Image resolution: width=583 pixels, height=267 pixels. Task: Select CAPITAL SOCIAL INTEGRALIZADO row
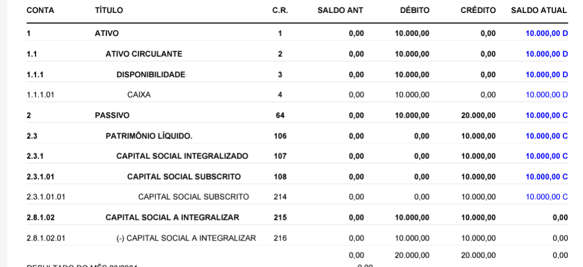pyautogui.click(x=298, y=156)
